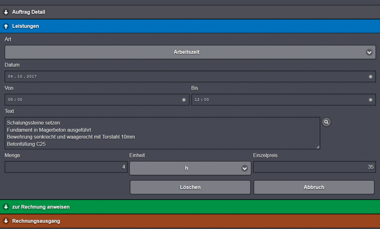380x229 pixels.
Task: Grab the resize handle of the Text area
Action: 318,147
